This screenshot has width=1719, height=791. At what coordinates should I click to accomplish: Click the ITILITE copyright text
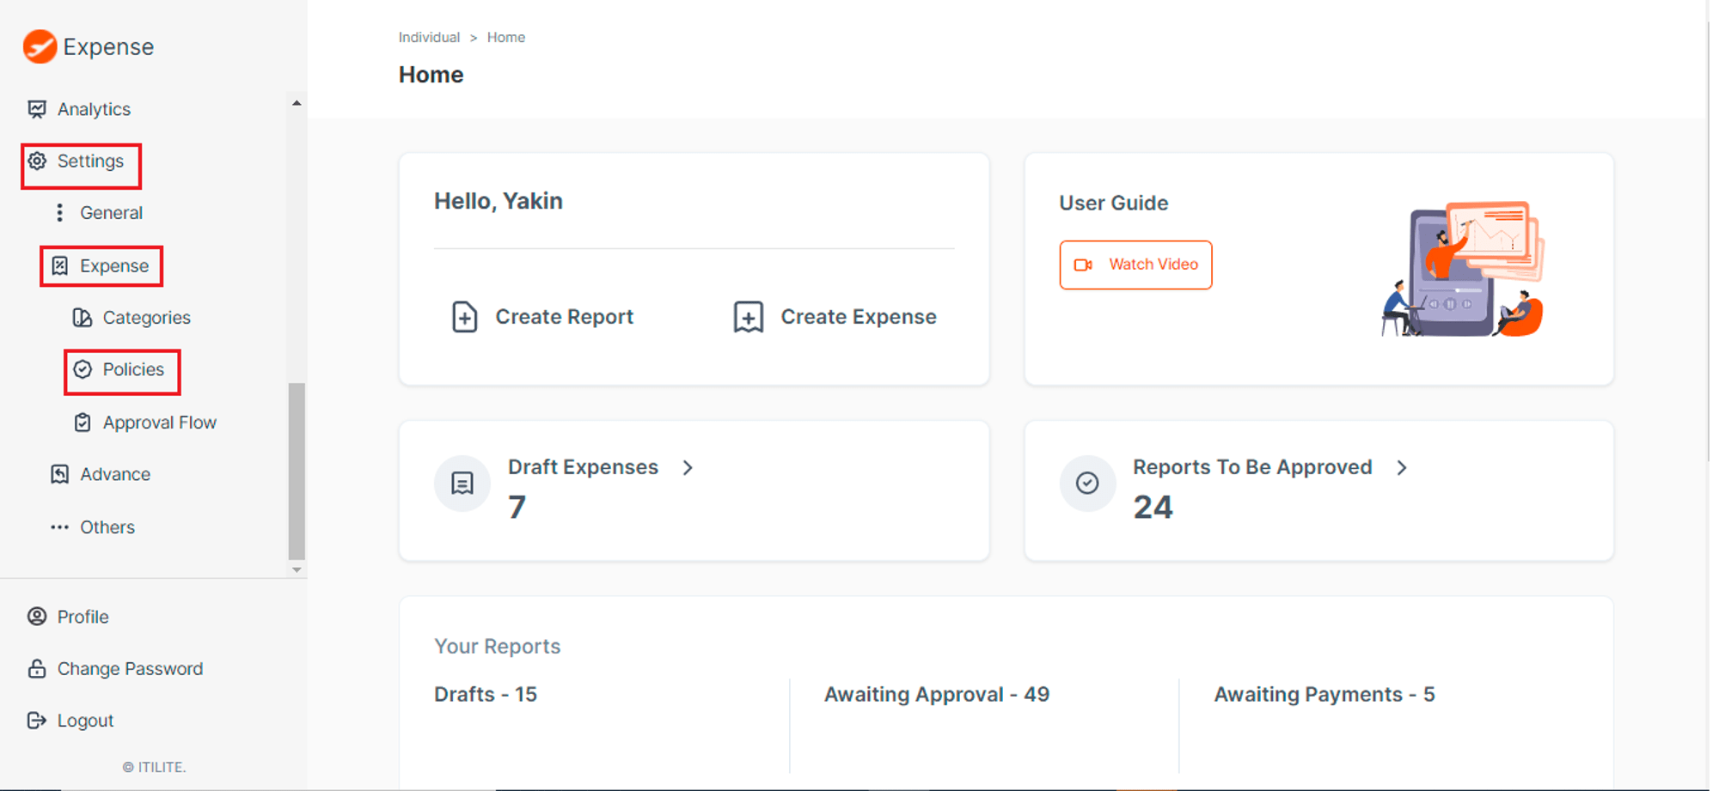click(x=154, y=767)
